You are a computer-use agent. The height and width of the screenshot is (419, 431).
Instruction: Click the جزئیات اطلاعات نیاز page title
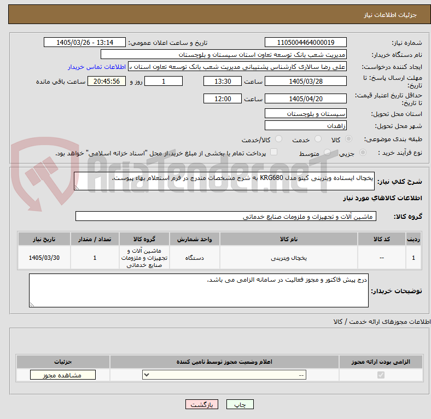coord(391,15)
